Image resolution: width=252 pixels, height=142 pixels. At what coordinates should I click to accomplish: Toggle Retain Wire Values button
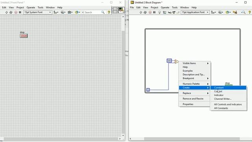[165, 12]
